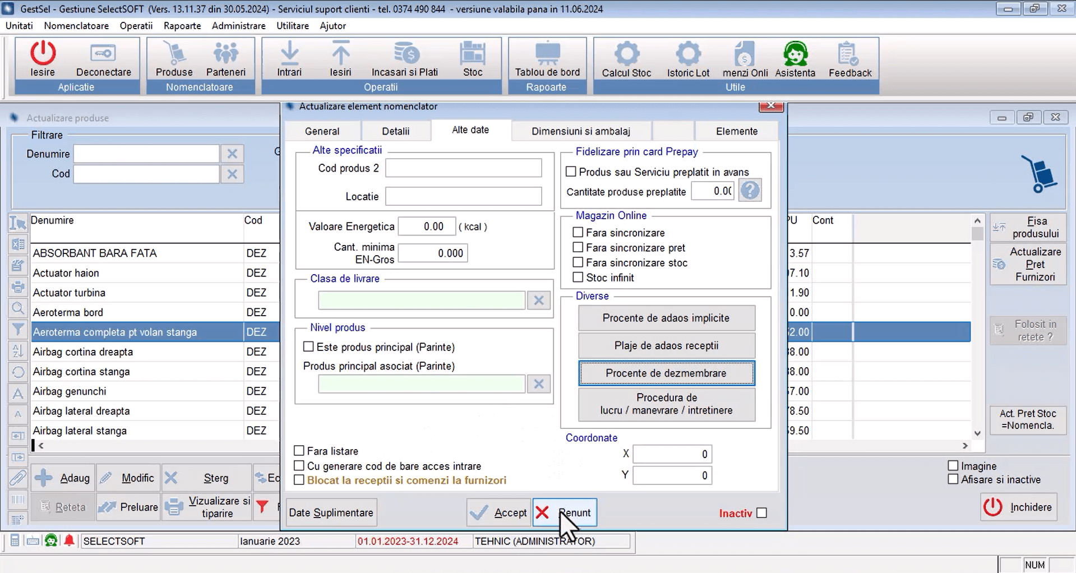The height and width of the screenshot is (573, 1076).
Task: Check the Stoc infinit option
Action: tap(578, 277)
